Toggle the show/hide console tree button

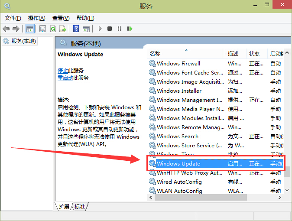[x=30, y=29]
